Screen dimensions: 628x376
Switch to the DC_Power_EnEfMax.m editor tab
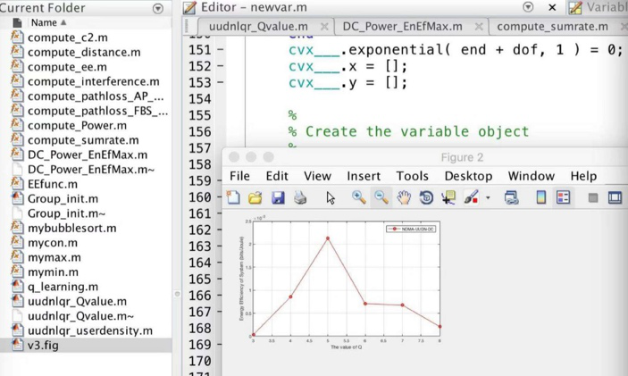400,27
